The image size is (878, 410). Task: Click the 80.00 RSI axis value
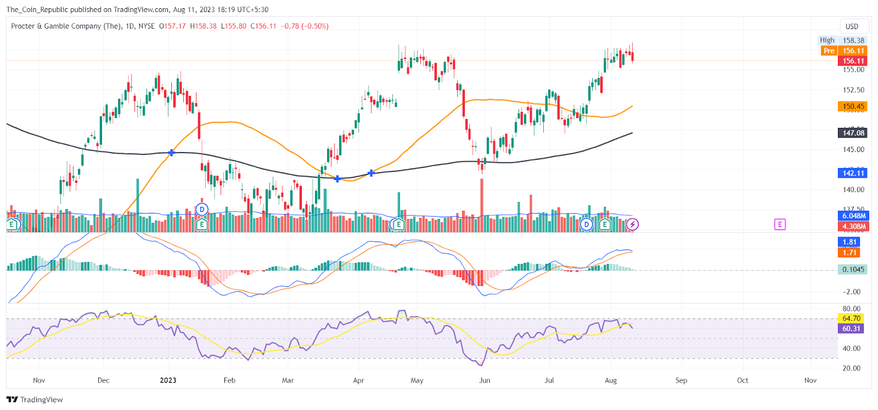pyautogui.click(x=852, y=309)
